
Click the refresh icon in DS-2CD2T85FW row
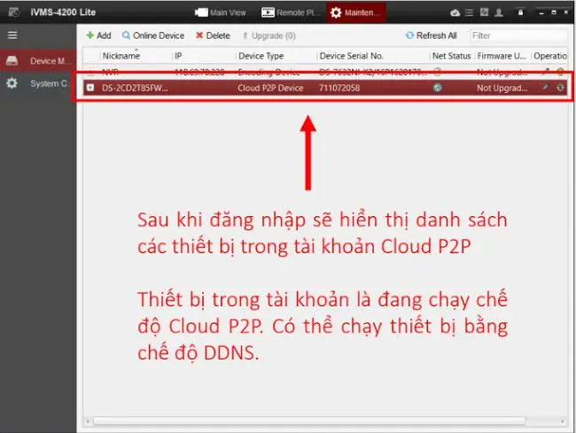tap(560, 88)
